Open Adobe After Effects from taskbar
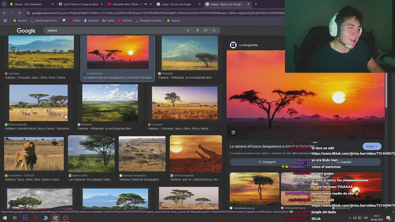 tap(25, 218)
